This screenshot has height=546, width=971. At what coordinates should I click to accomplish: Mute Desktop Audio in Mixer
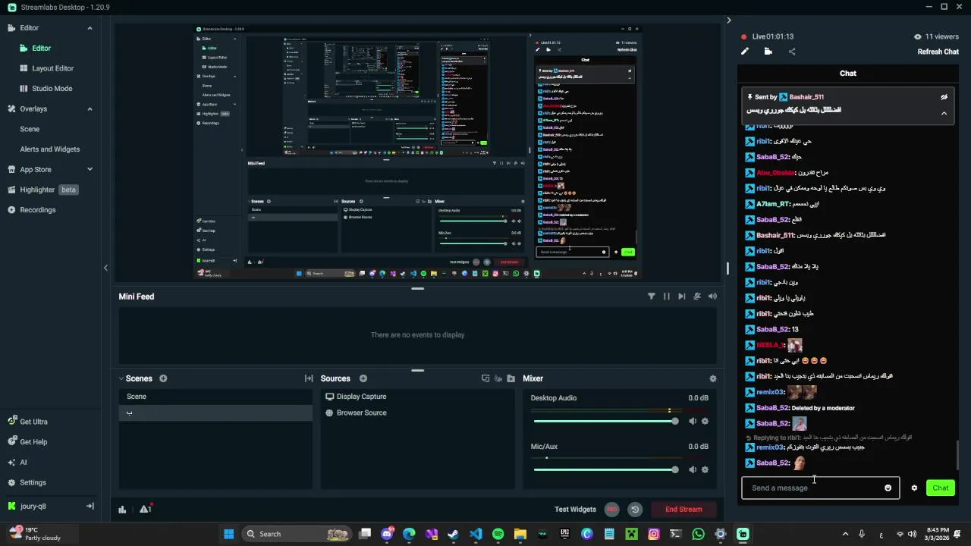click(693, 421)
